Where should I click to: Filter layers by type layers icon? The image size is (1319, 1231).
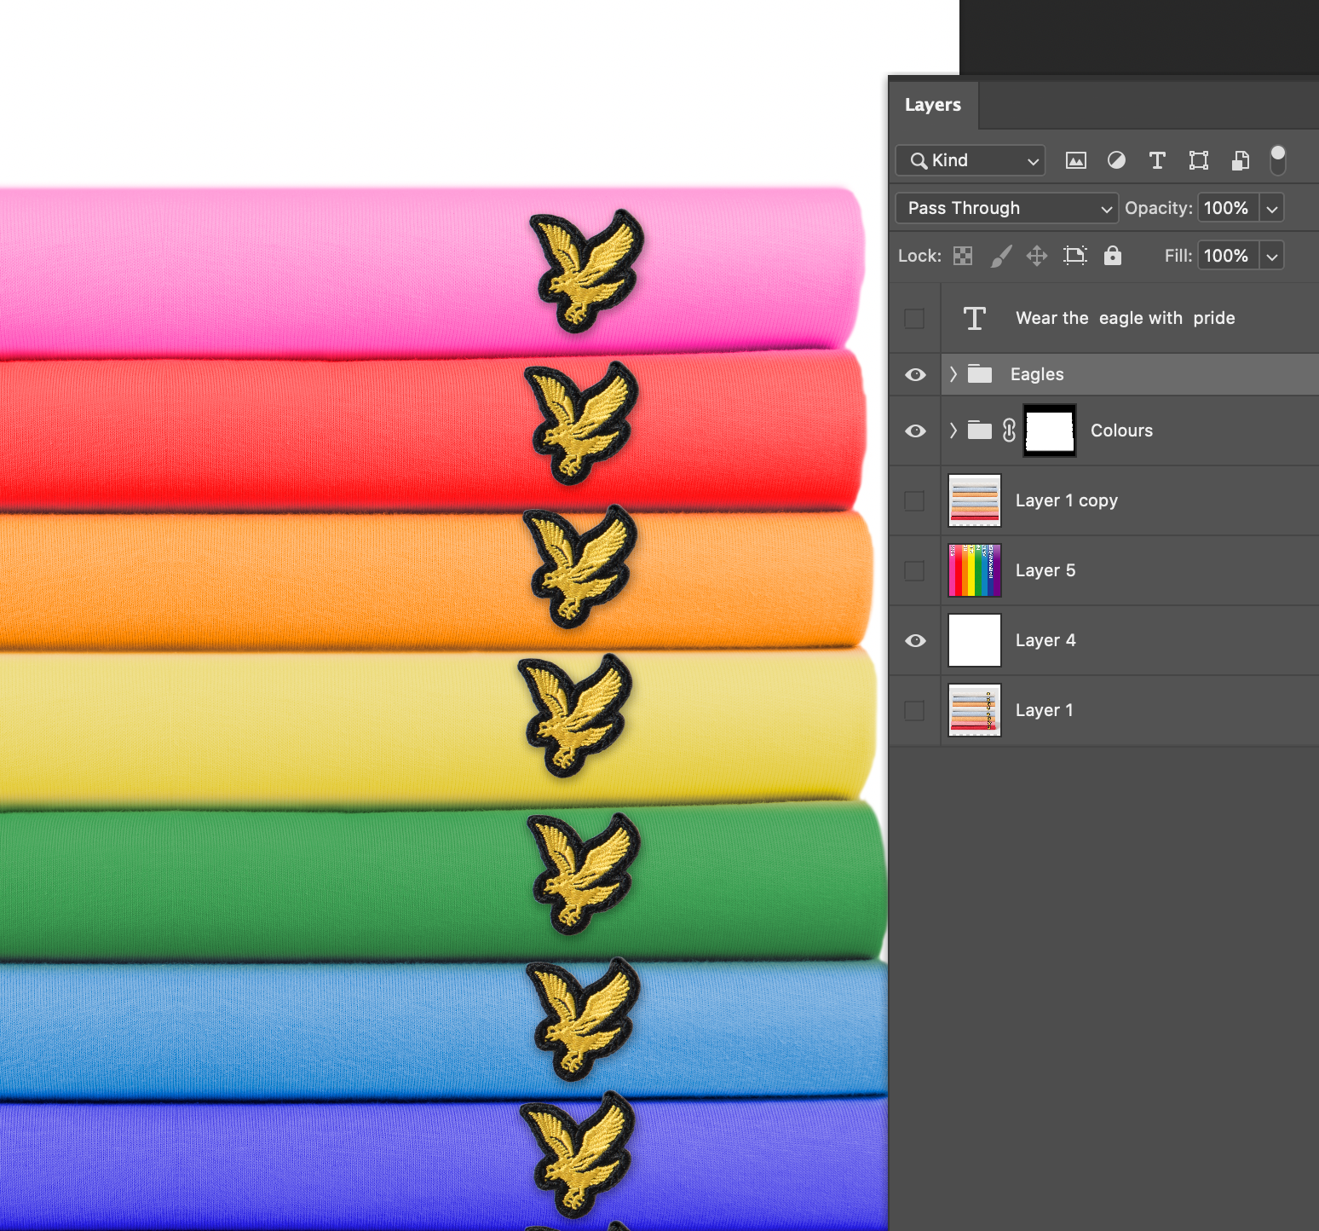pyautogui.click(x=1157, y=160)
